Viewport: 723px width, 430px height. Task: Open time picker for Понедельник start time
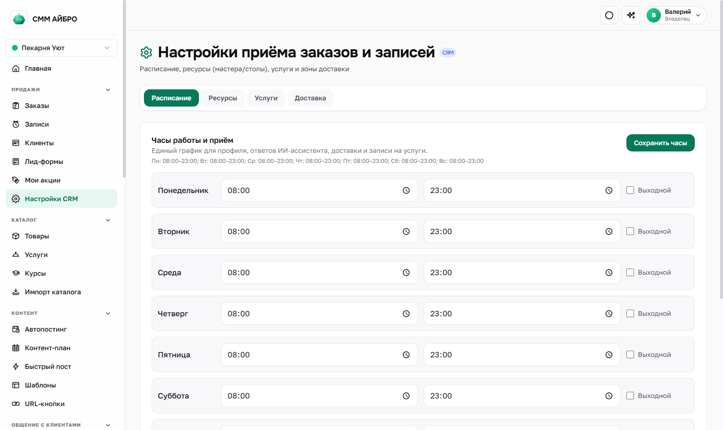[x=406, y=190]
